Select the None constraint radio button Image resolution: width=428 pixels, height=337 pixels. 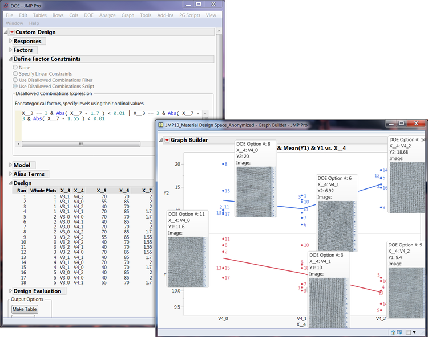[15, 67]
